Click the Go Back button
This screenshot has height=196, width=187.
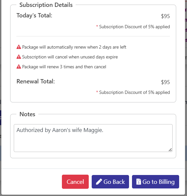110,182
